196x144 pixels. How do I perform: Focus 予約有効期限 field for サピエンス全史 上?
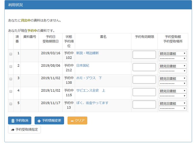pos(144,92)
